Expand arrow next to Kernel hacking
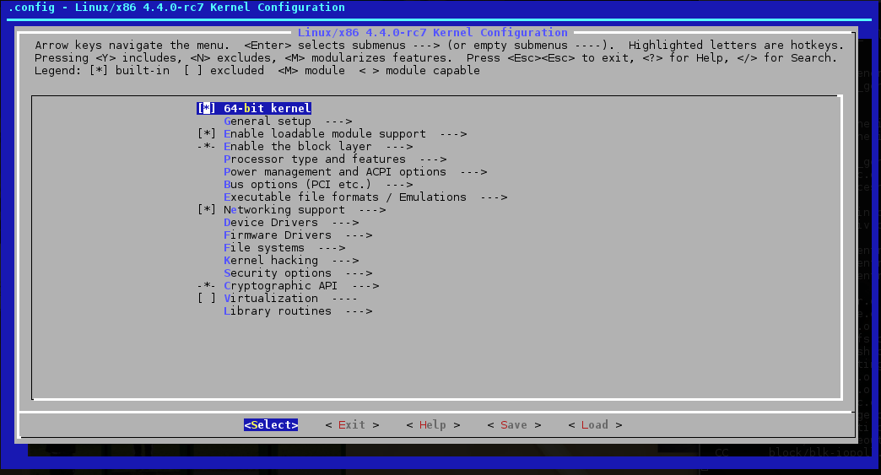The image size is (881, 475). (345, 261)
